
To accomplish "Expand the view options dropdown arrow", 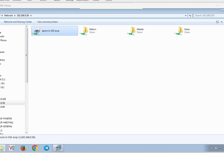I will (222, 22).
